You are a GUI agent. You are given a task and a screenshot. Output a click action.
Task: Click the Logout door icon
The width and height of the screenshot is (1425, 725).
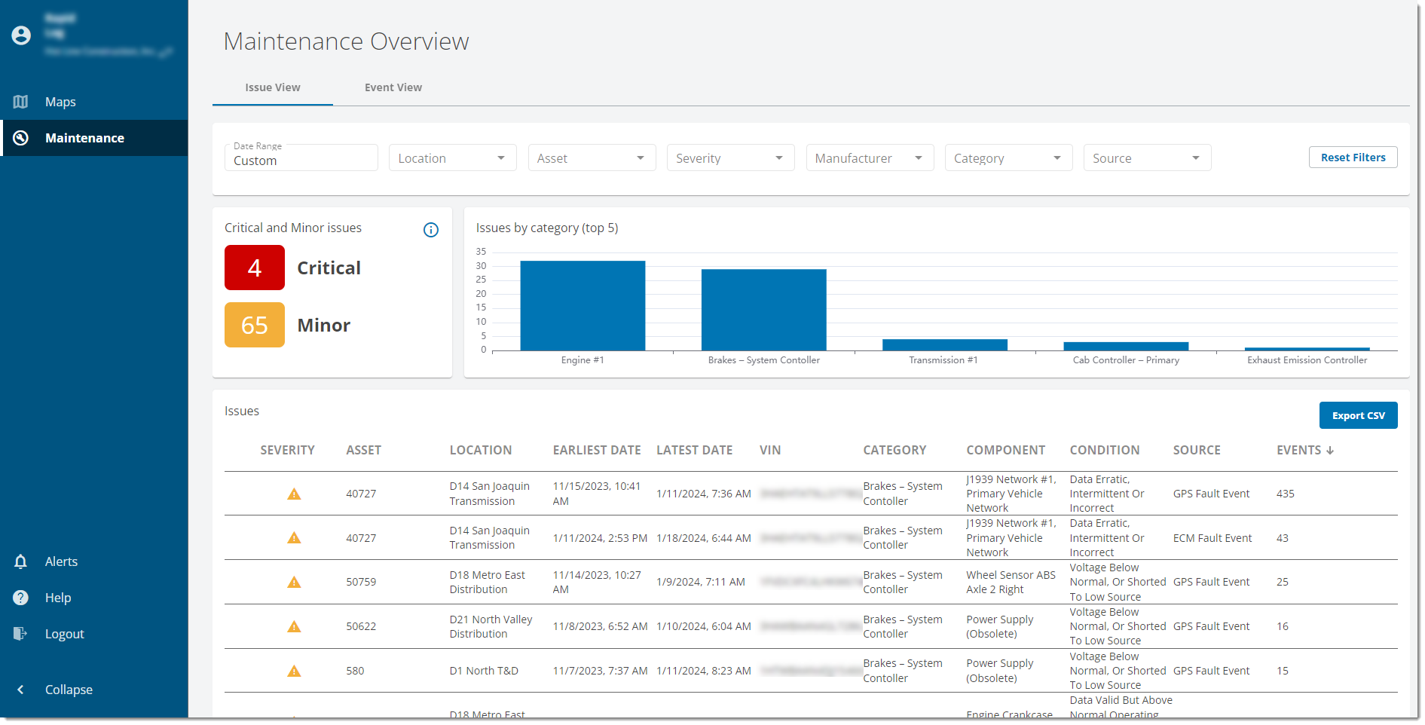coord(21,634)
